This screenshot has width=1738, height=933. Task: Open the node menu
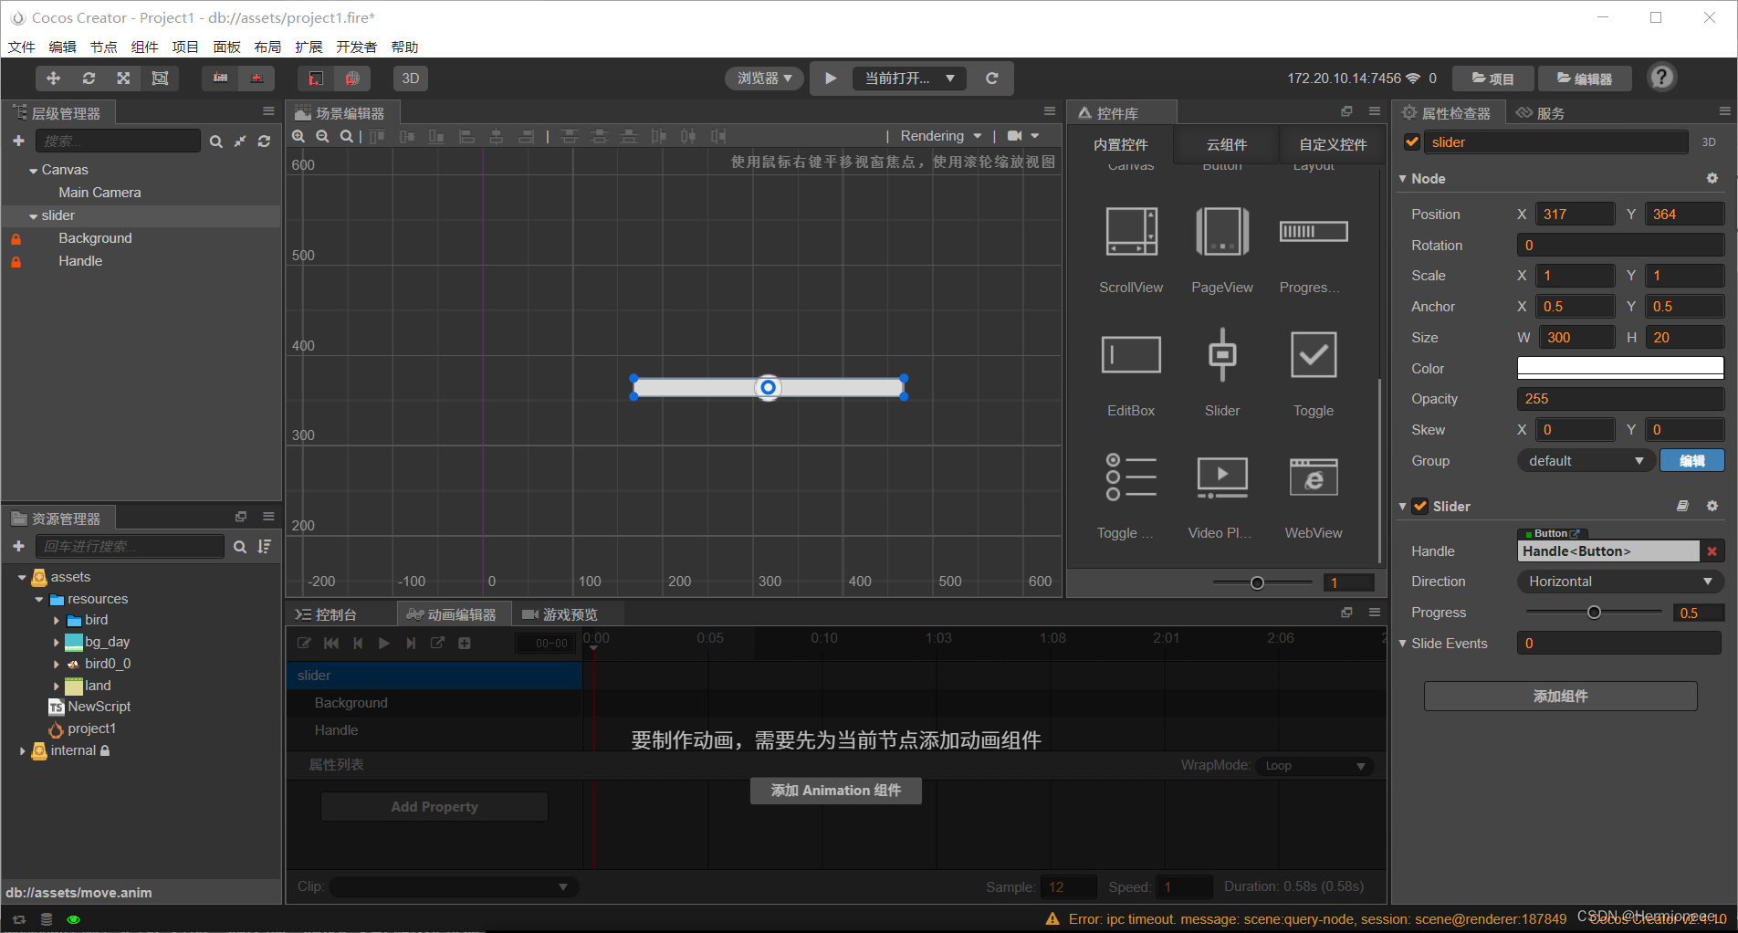point(103,47)
